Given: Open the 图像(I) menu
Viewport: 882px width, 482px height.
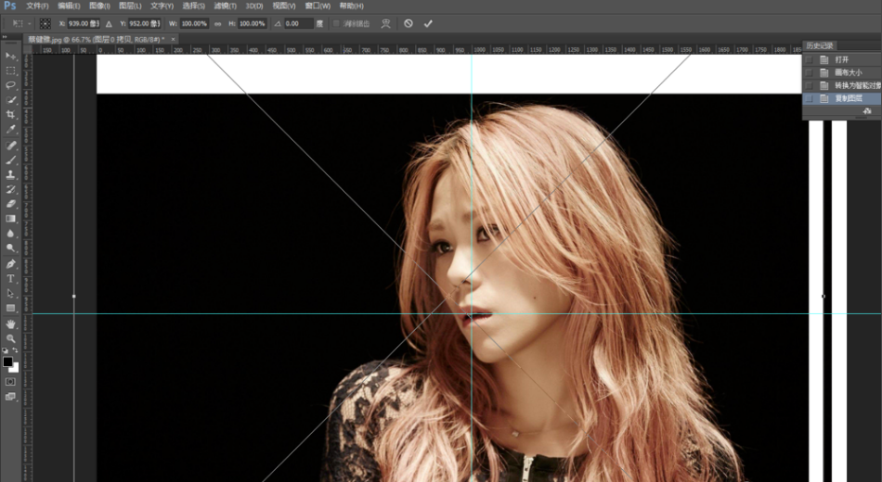Looking at the screenshot, I should tap(99, 6).
